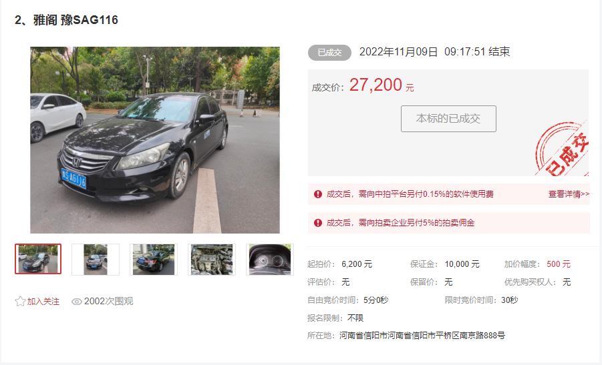Click the 加入关注 follow link

pyautogui.click(x=43, y=302)
